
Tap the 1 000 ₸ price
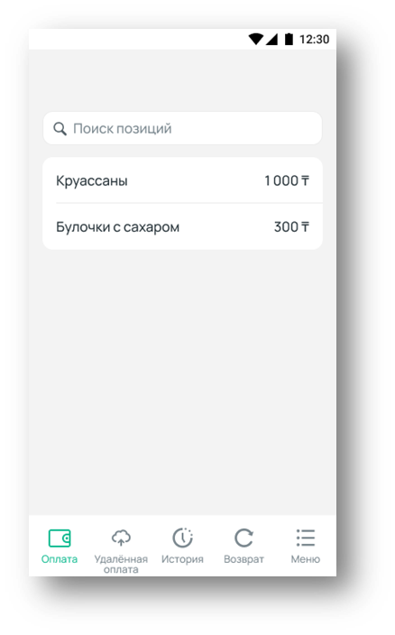coord(287,180)
